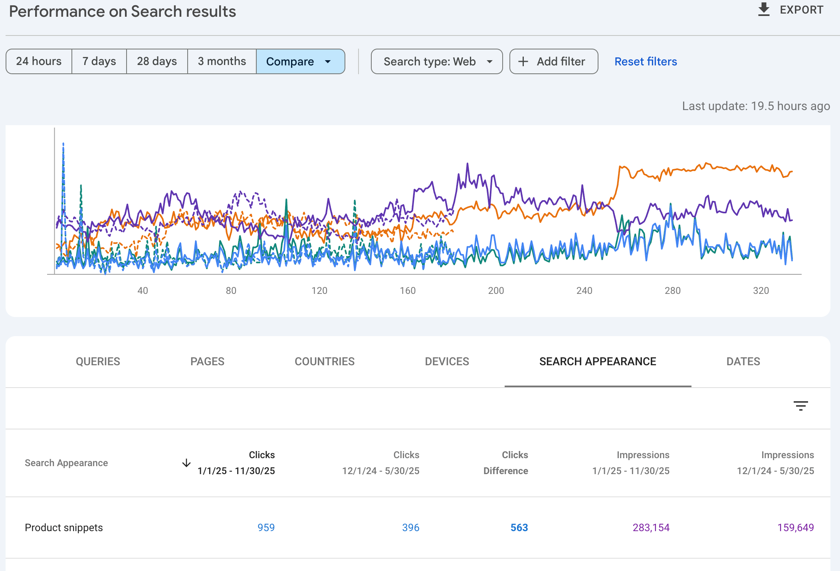Click the EXPORT button label
The image size is (840, 571).
click(802, 10)
